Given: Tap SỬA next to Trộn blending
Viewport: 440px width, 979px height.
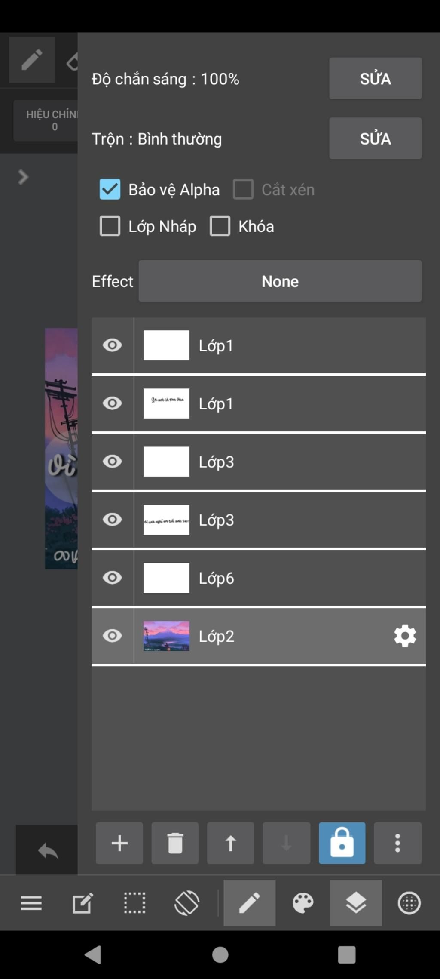Looking at the screenshot, I should pyautogui.click(x=376, y=139).
